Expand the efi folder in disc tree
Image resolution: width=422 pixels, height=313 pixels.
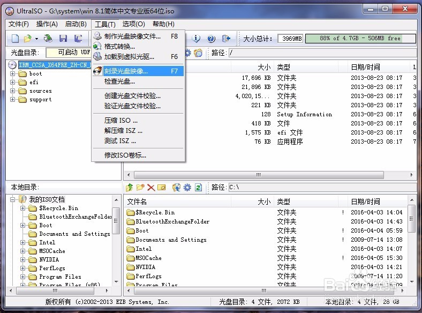click(13, 82)
